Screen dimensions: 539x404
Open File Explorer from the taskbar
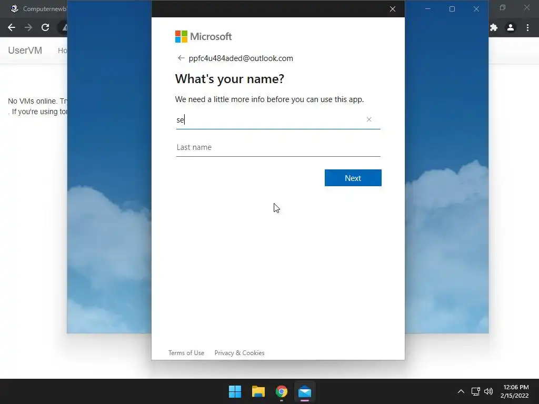[x=258, y=391]
